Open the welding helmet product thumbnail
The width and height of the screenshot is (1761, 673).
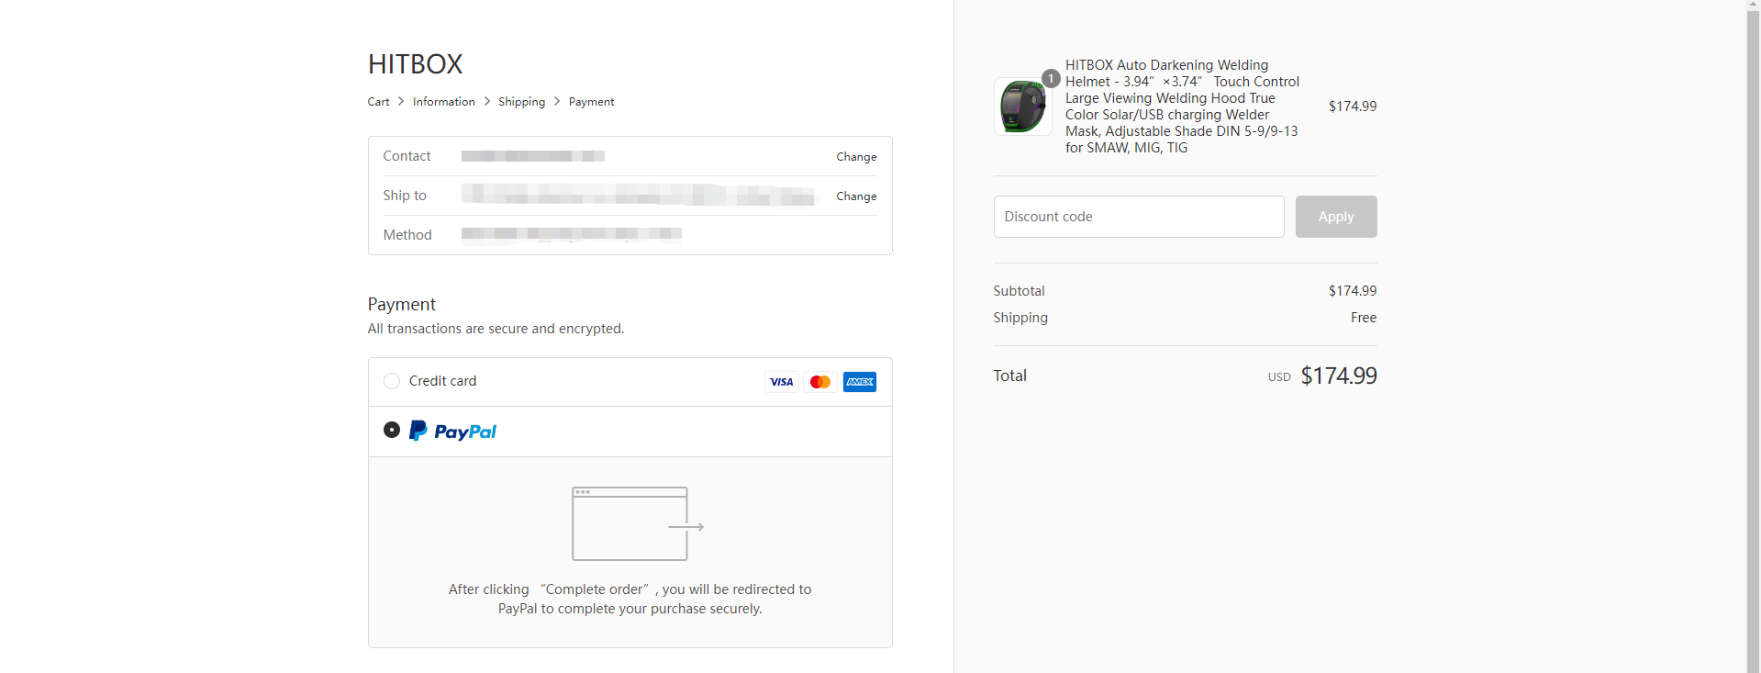click(x=1023, y=107)
